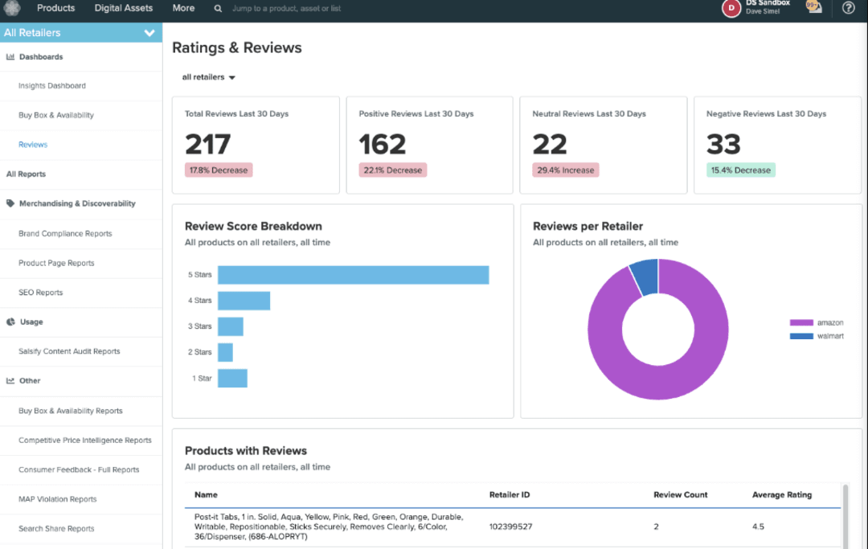Click the Salsify logo in the top left
The image size is (868, 549).
11,8
